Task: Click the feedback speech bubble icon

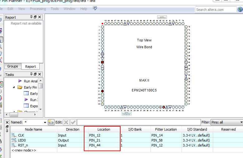Action: 95,8
